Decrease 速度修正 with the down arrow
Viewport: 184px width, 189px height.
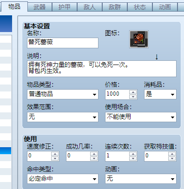click(x=55, y=158)
